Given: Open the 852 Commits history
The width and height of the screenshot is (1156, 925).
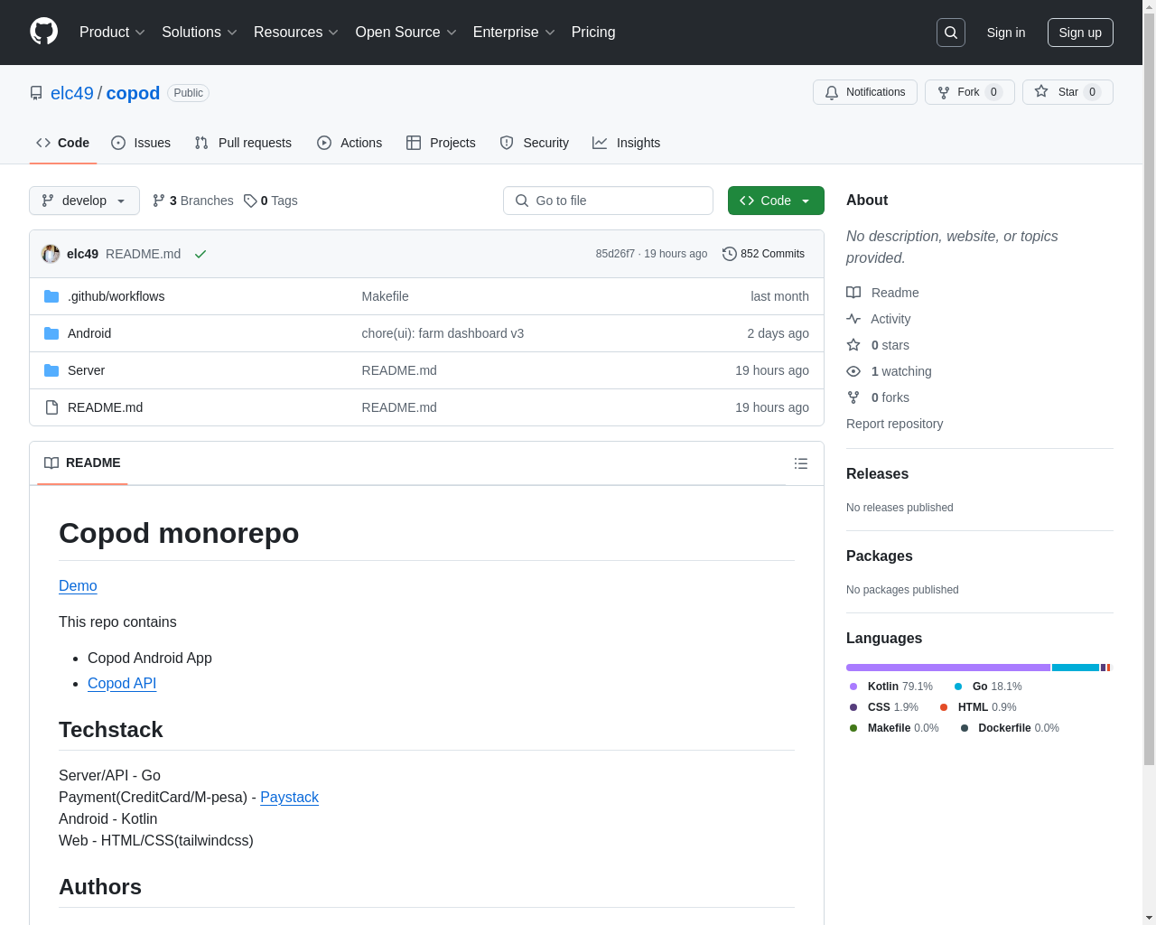Looking at the screenshot, I should pos(763,254).
